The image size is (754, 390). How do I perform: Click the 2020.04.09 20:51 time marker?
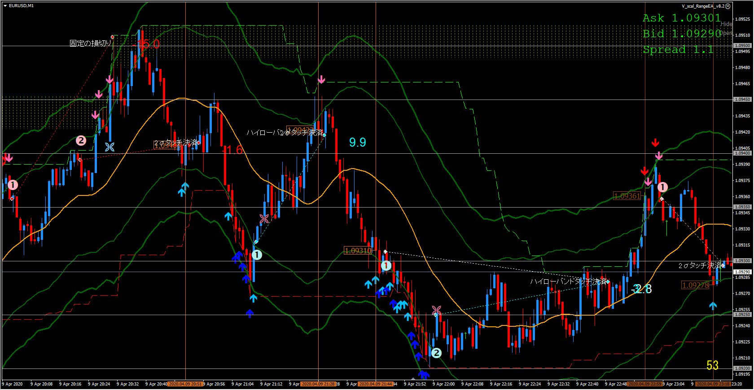(185, 384)
